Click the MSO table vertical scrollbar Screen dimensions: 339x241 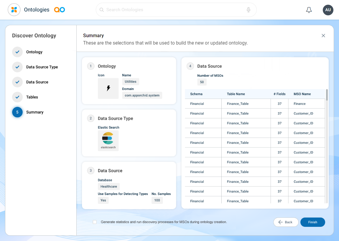coord(327,95)
